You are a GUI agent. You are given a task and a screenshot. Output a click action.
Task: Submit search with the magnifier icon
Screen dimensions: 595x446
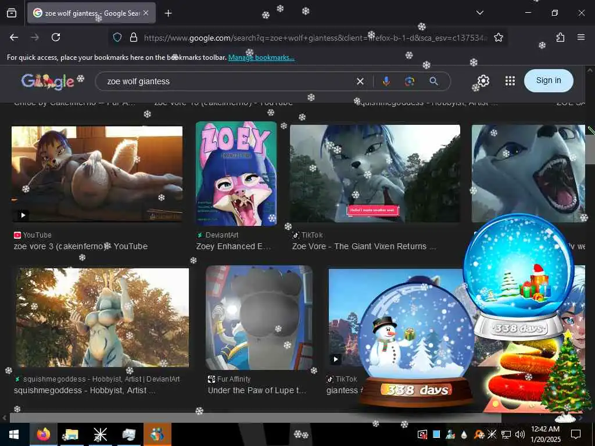tap(433, 81)
